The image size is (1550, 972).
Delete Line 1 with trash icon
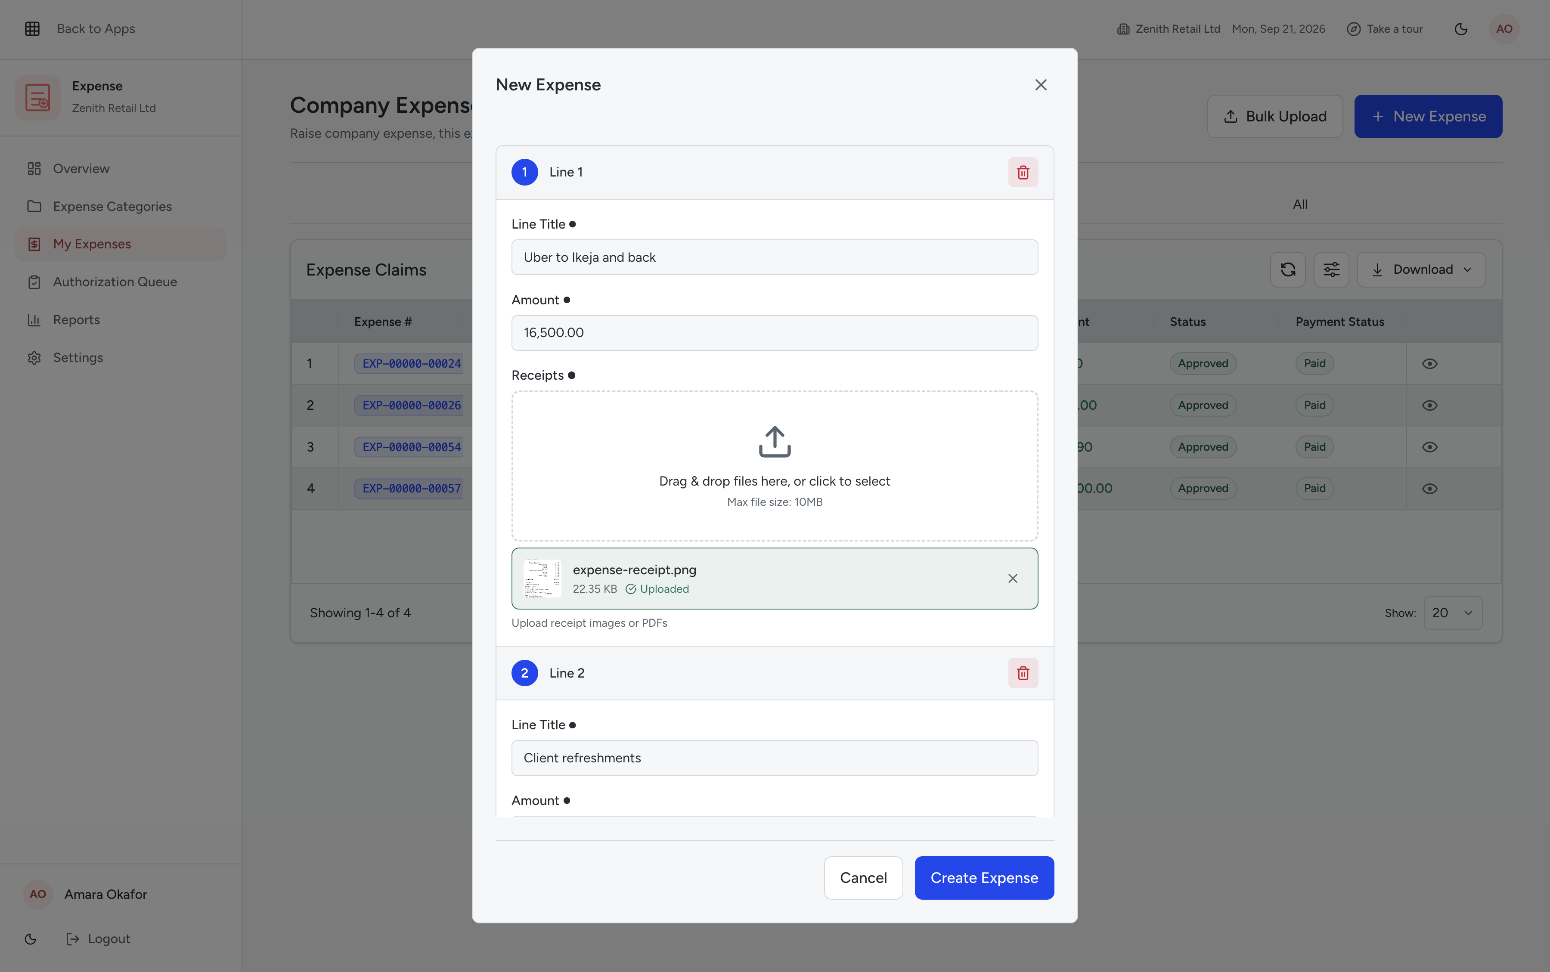[x=1023, y=172]
